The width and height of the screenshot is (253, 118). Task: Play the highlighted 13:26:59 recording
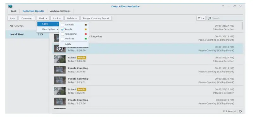(x=60, y=49)
